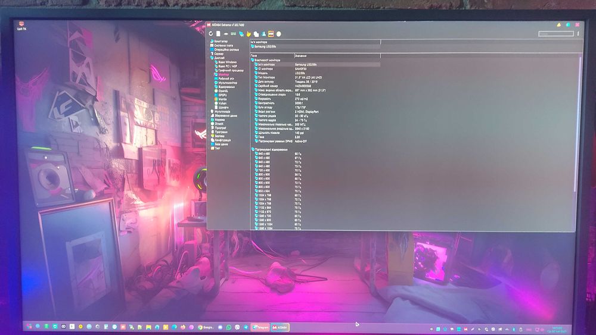
Task: Select Сервер in the tree
Action: click(217, 54)
